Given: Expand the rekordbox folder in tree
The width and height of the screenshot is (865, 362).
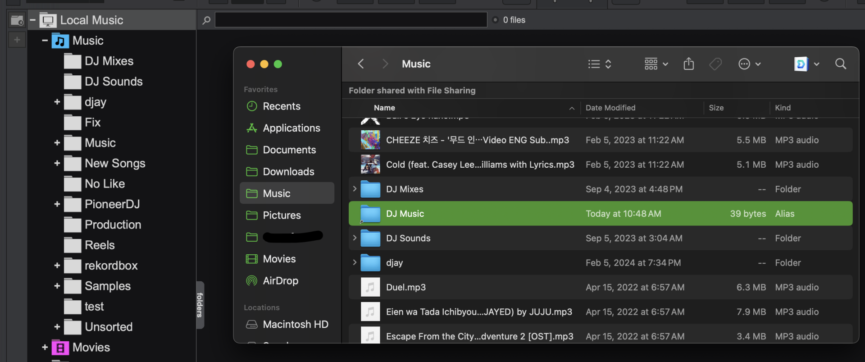Looking at the screenshot, I should click(x=57, y=266).
